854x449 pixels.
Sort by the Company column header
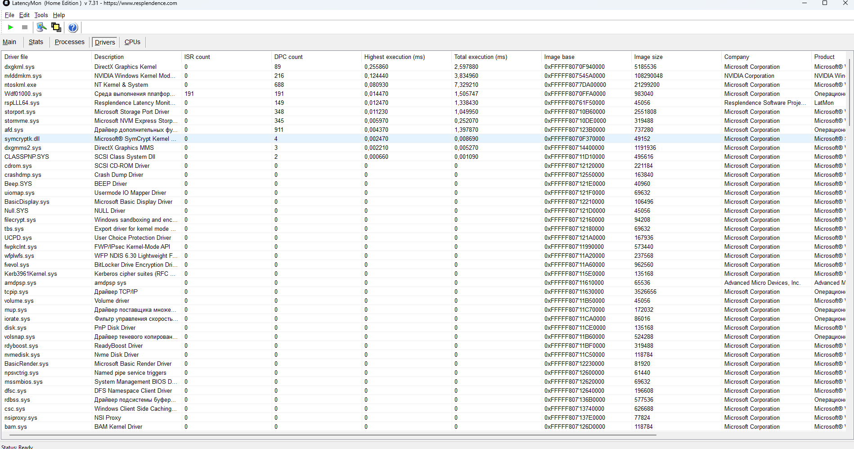pos(766,57)
